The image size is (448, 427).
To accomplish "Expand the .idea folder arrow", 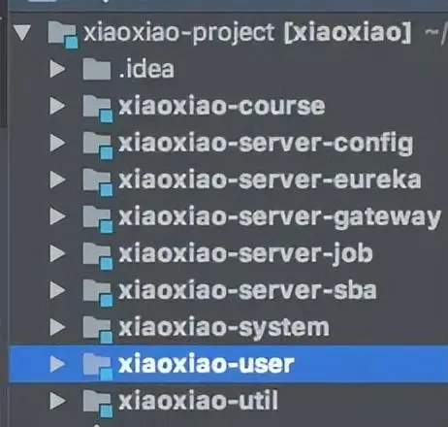I will tap(58, 69).
